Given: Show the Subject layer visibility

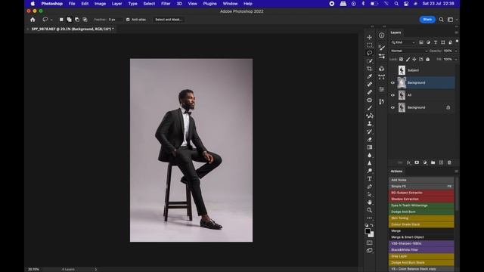Looking at the screenshot, I should [x=392, y=70].
